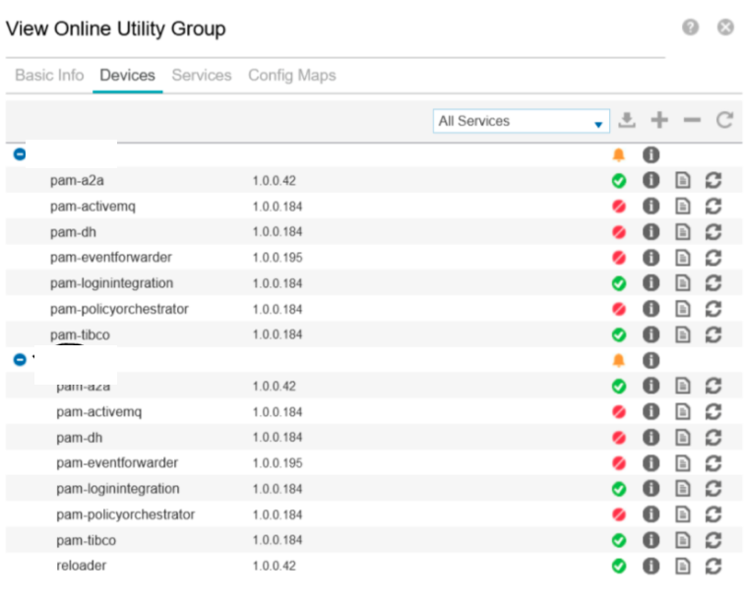This screenshot has width=744, height=604.
Task: Collapse the second device group
Action: [19, 360]
